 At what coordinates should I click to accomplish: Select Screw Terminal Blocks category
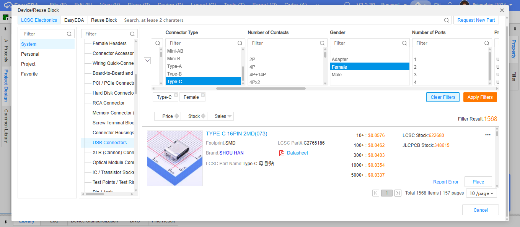(x=113, y=123)
